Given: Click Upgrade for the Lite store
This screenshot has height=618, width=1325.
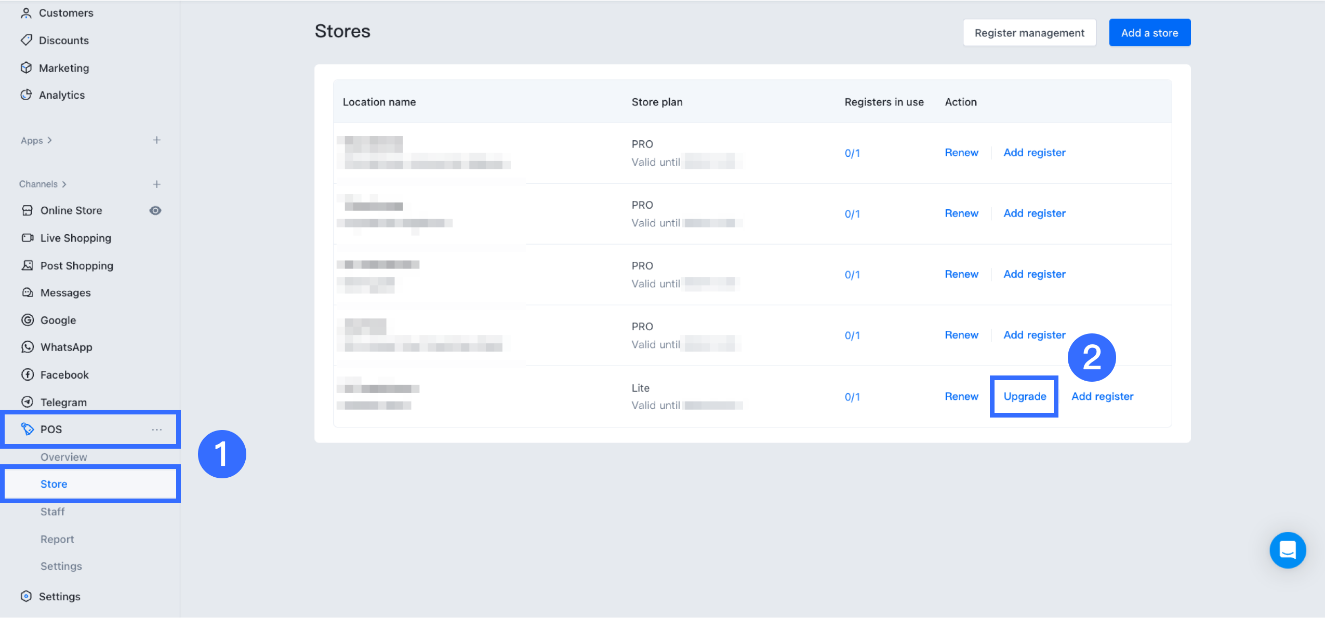Looking at the screenshot, I should click(1024, 396).
